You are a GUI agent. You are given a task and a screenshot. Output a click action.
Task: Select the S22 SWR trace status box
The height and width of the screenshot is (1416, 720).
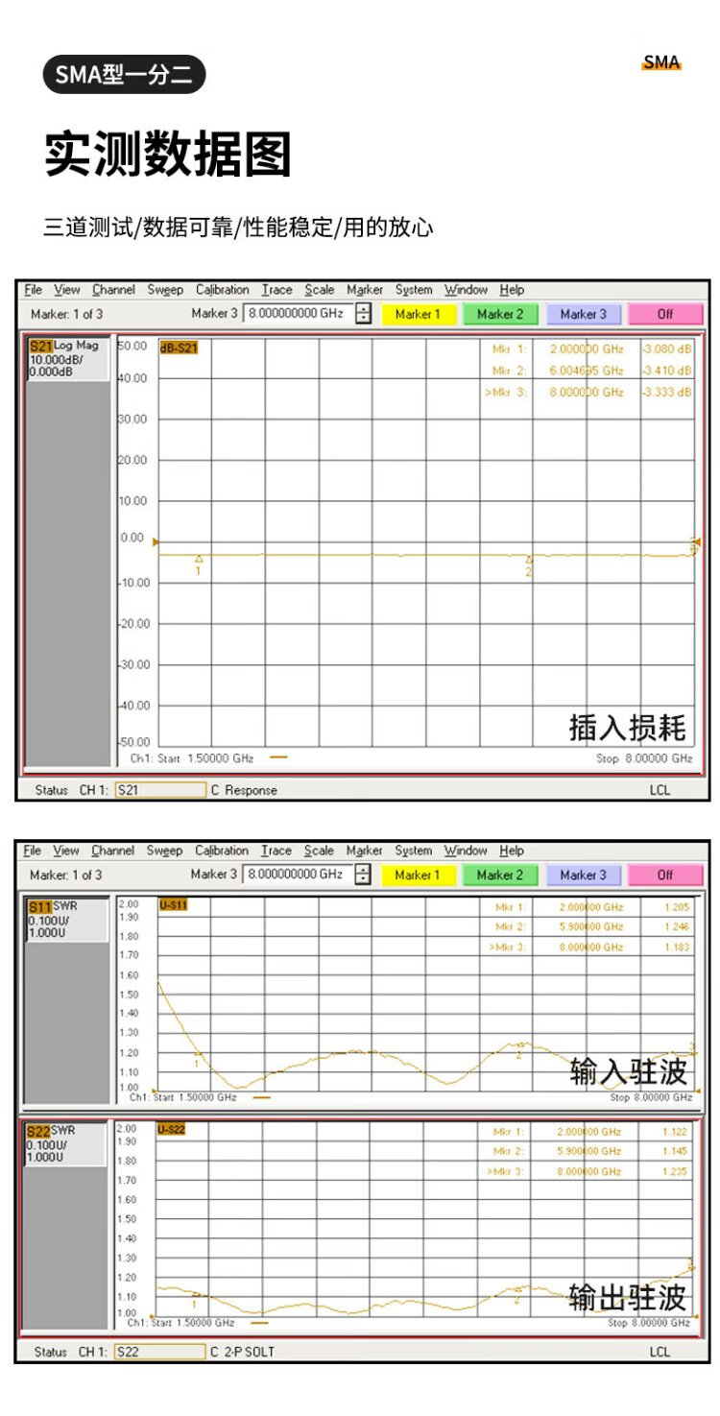tap(66, 1143)
